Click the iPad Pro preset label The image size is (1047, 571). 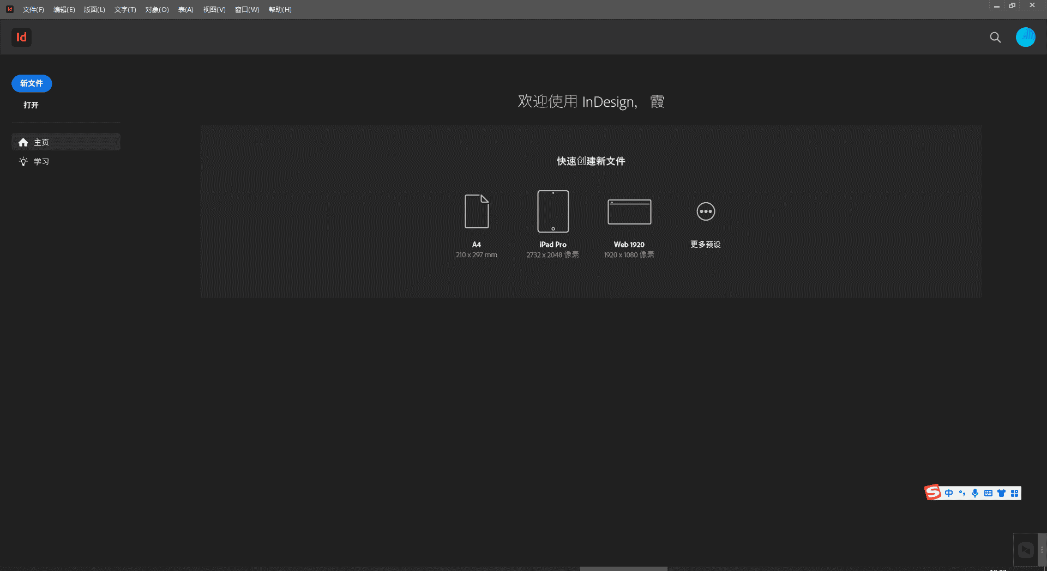point(553,245)
